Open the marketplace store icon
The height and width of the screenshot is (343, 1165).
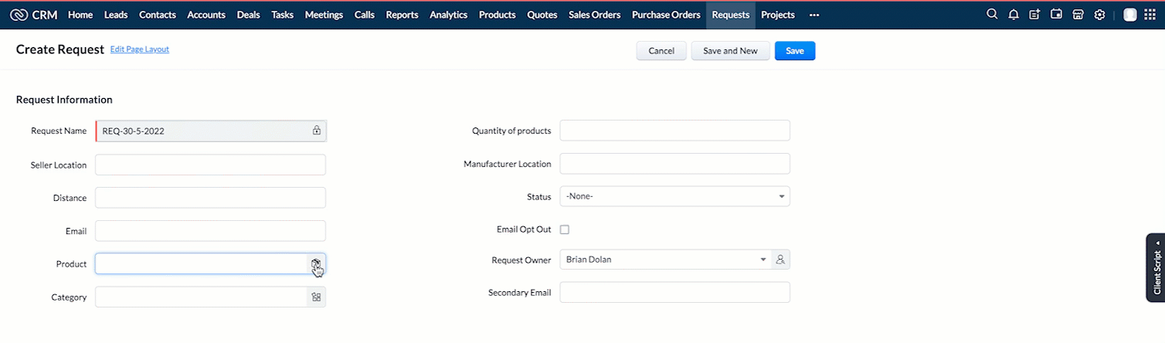[1078, 15]
